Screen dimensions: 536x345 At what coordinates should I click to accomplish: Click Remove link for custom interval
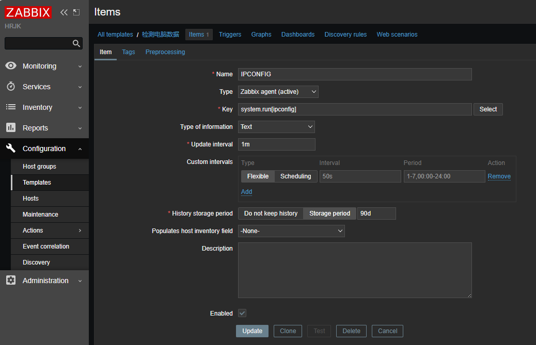tap(499, 176)
